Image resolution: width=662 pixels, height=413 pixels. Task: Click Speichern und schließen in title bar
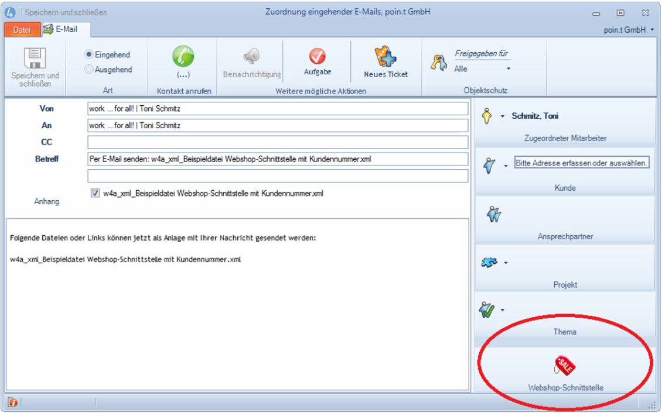pos(66,12)
